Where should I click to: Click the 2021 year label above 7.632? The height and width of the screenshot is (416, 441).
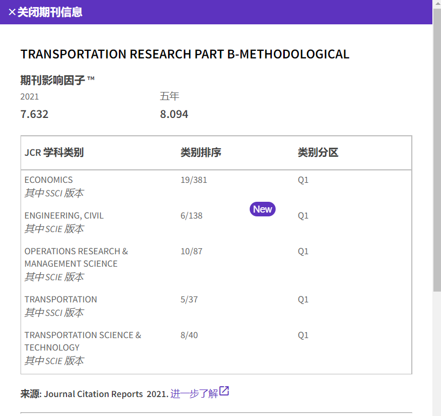(30, 96)
